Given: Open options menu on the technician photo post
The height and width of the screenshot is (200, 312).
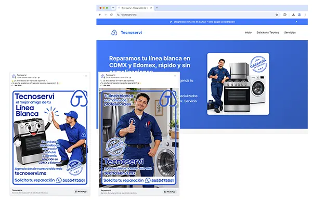Looking at the screenshot, I should point(175,76).
